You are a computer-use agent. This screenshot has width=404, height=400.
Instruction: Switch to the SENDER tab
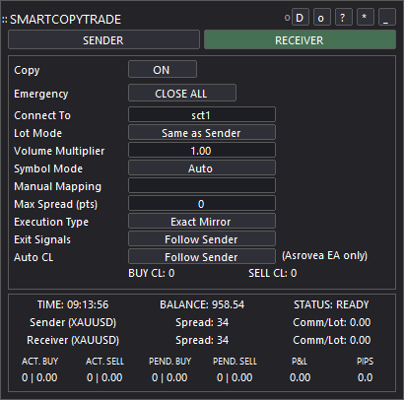pos(103,40)
